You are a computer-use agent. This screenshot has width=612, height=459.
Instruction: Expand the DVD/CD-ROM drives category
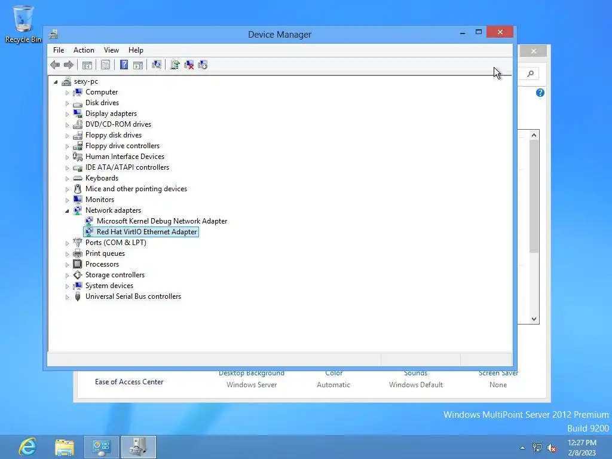(x=67, y=125)
